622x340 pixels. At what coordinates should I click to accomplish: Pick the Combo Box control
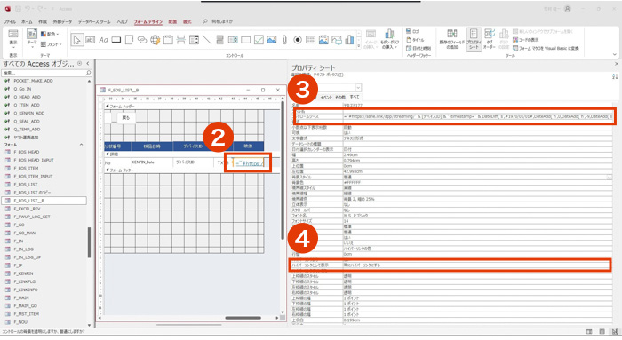click(194, 40)
